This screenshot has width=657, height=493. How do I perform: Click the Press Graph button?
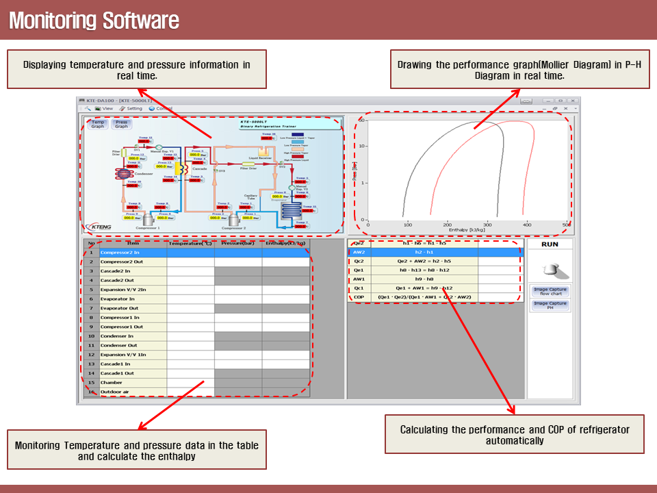[x=121, y=124]
